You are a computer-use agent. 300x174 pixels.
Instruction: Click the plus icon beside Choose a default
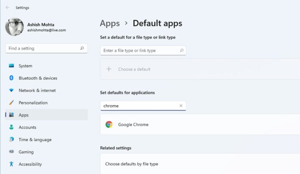coord(109,69)
